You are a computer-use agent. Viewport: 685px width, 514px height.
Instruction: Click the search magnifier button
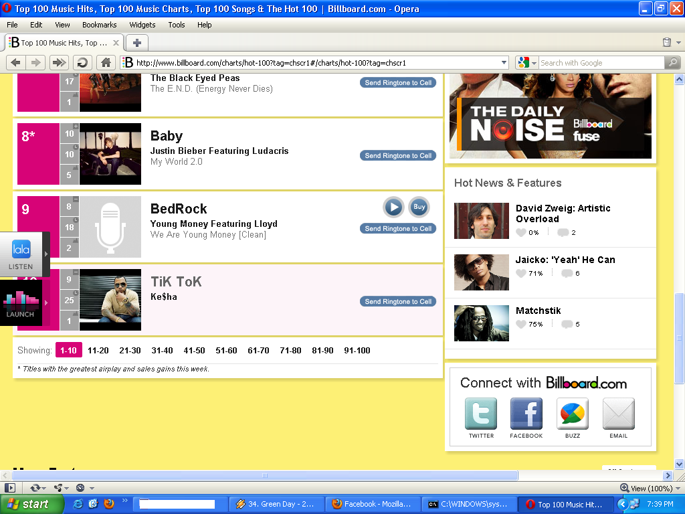(x=673, y=63)
